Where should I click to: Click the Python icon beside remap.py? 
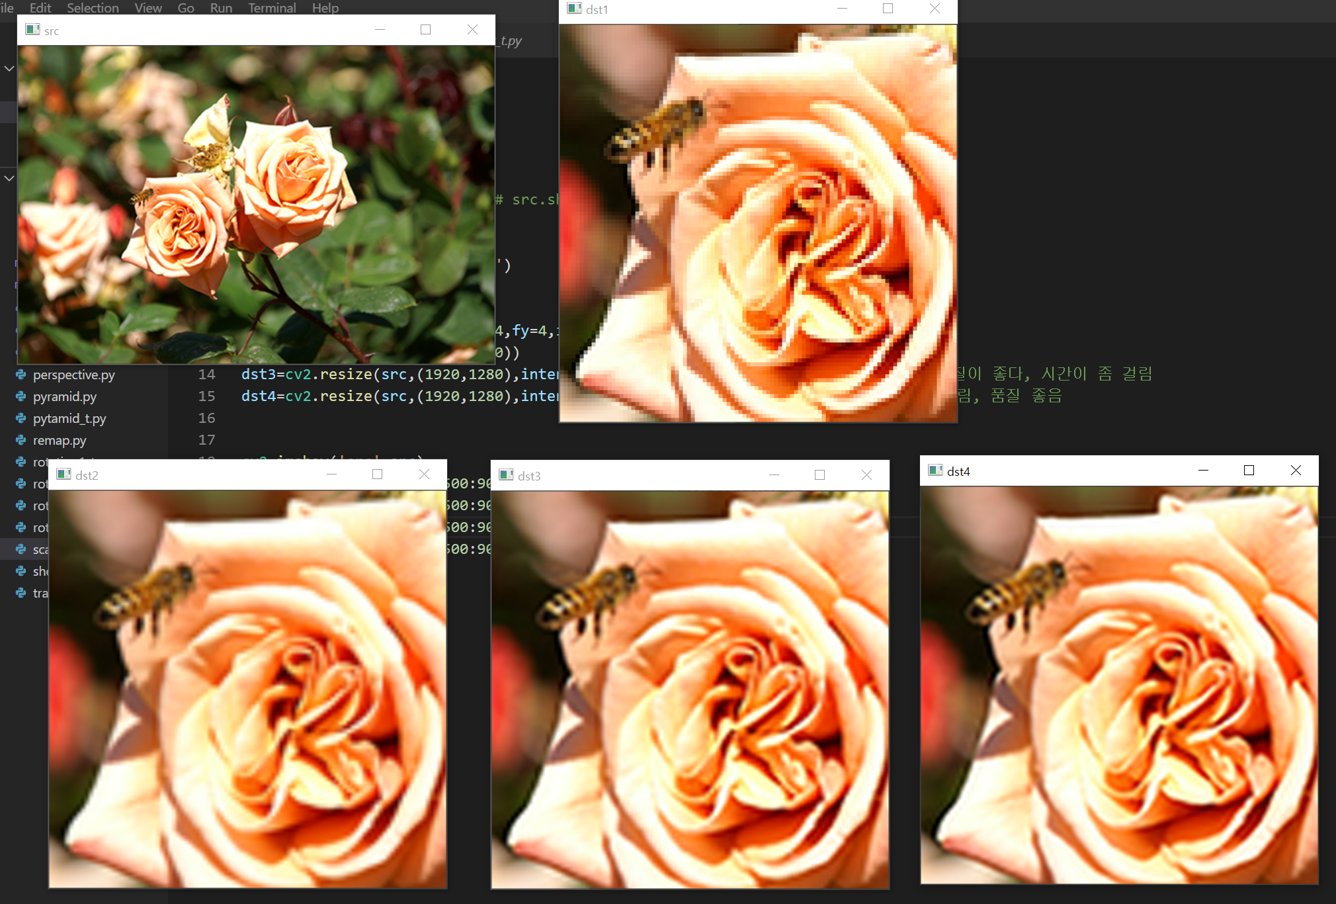(x=21, y=440)
